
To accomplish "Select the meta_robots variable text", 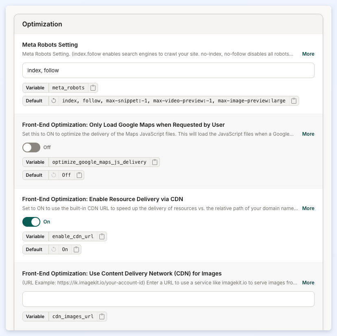I will [68, 88].
